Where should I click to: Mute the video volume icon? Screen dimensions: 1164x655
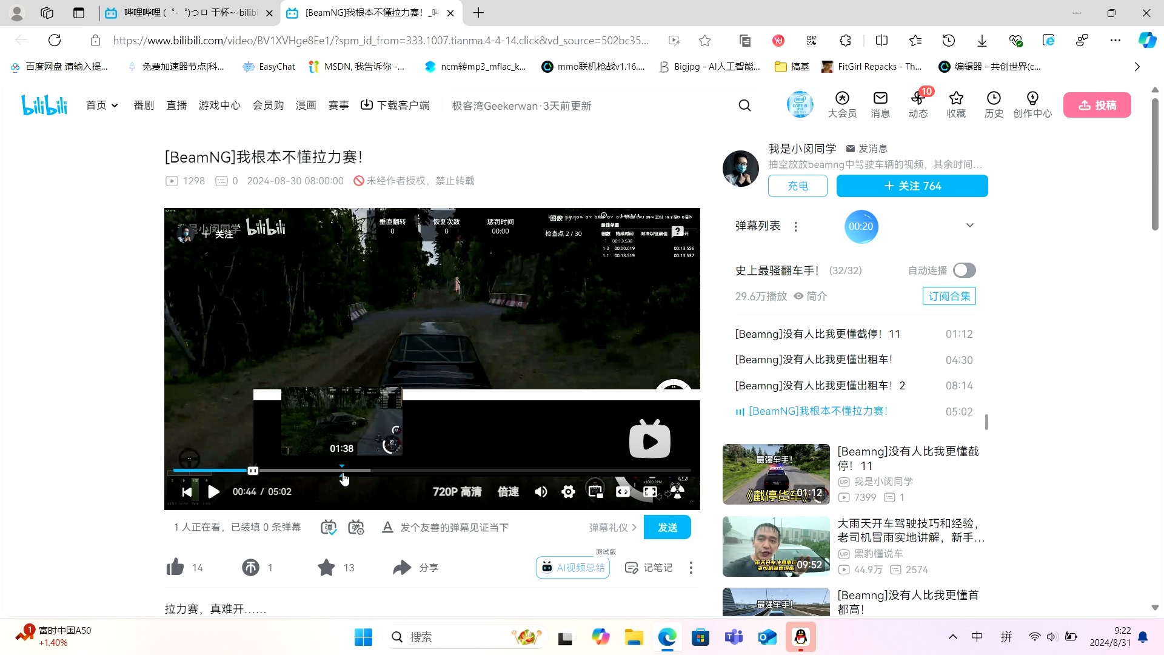click(541, 492)
